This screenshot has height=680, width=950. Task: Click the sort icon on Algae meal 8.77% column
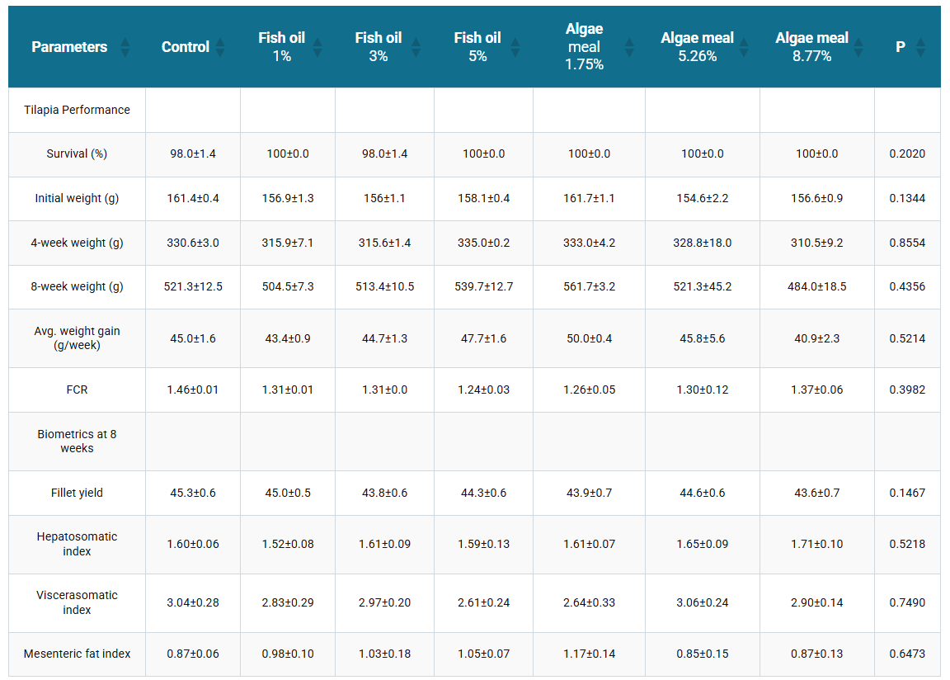click(858, 47)
